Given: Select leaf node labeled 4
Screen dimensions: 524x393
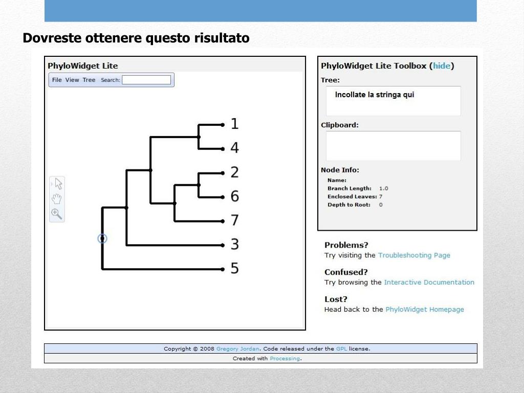Looking at the screenshot, I should pos(223,149).
